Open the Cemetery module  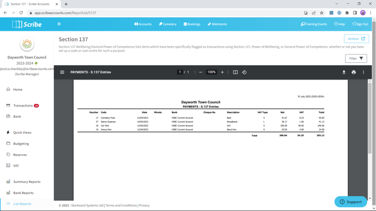(168, 24)
